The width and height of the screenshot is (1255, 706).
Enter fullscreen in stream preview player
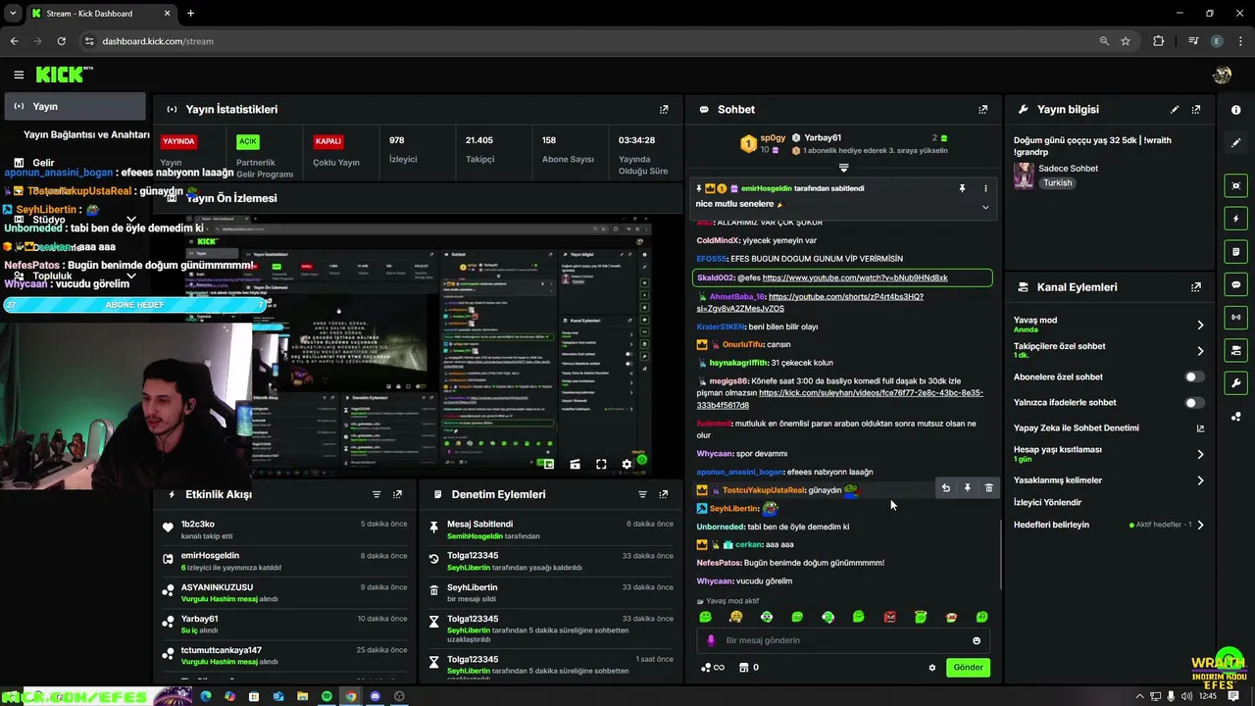click(x=601, y=465)
